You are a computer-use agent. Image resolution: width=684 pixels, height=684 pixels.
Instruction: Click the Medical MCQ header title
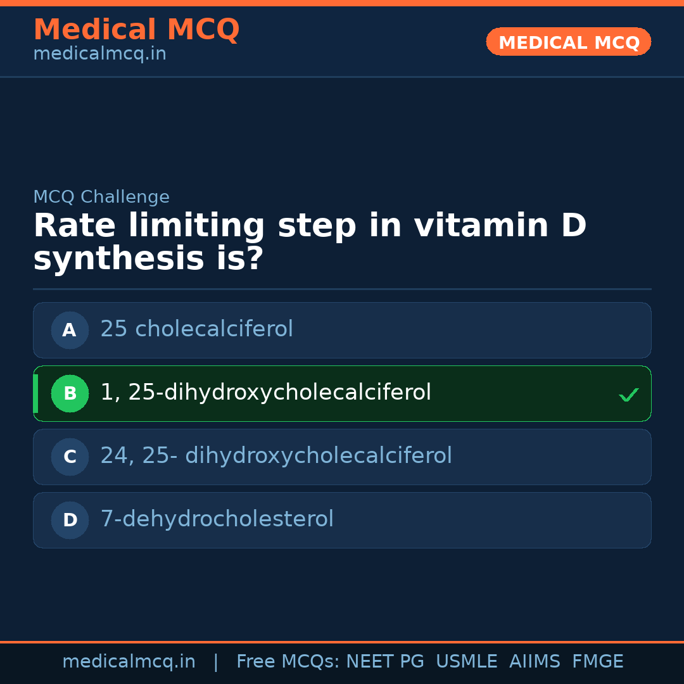[136, 30]
